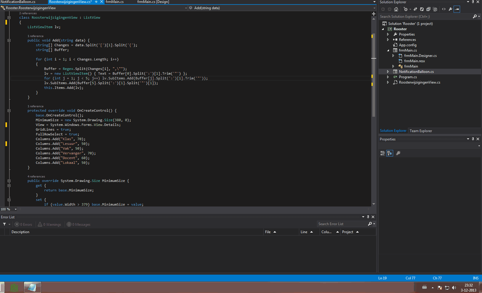
Task: Refresh the Solution Explorer tree
Action: [x=422, y=9]
